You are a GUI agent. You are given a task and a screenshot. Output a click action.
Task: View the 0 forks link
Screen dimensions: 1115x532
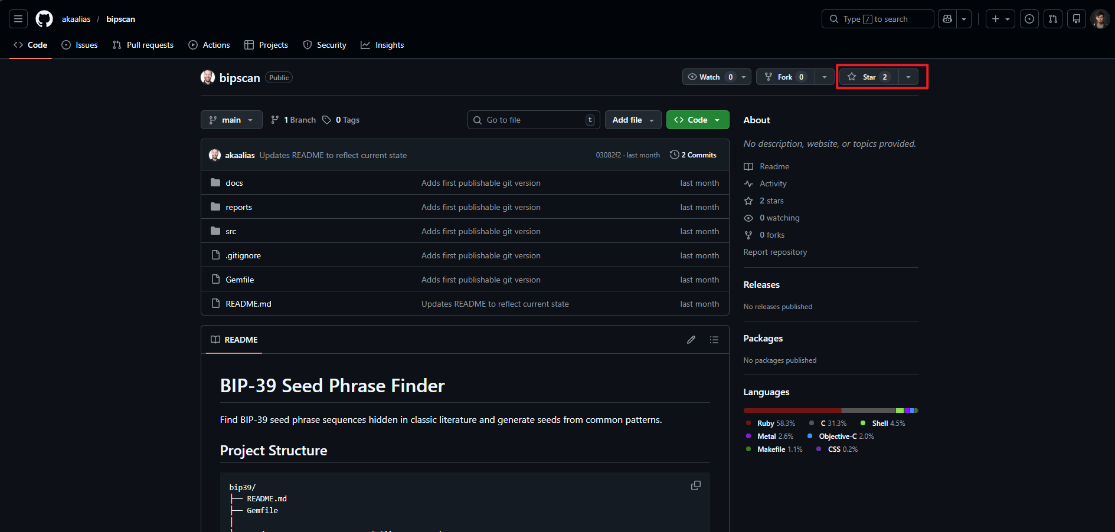pyautogui.click(x=764, y=235)
